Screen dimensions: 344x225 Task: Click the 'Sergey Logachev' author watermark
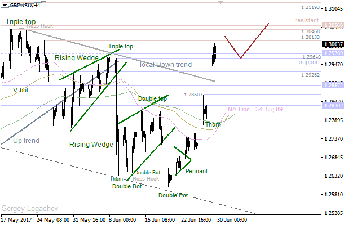pos(27,208)
